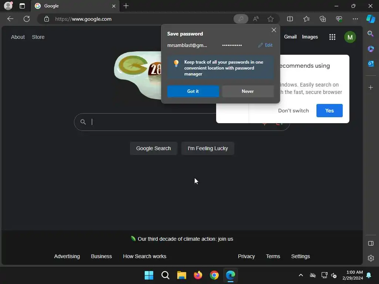Open Collections icon

coord(323,19)
